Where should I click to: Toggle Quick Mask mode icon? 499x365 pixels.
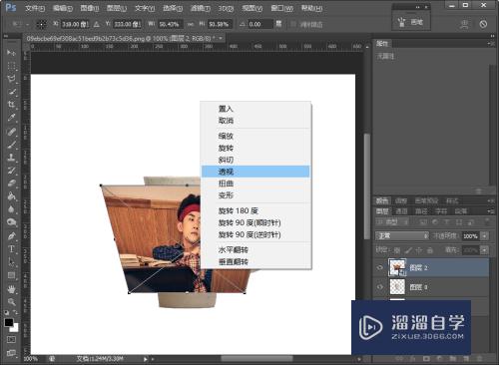click(x=11, y=340)
